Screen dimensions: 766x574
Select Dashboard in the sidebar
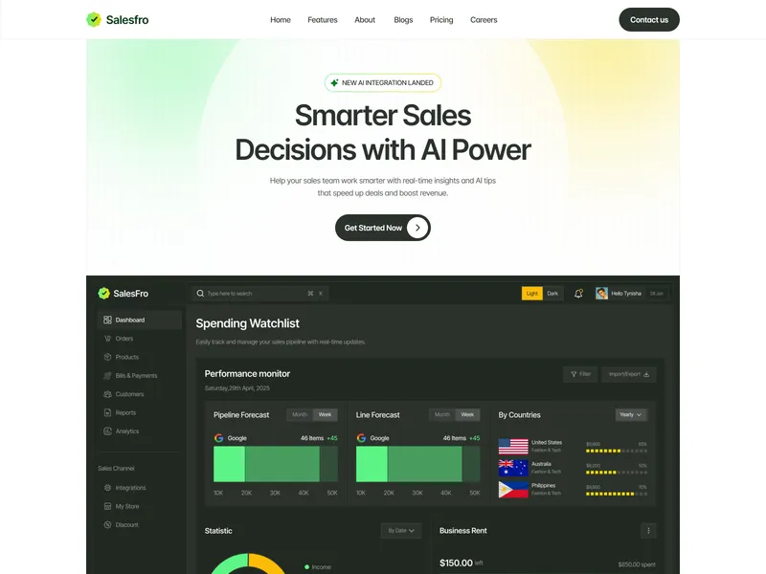pyautogui.click(x=140, y=320)
